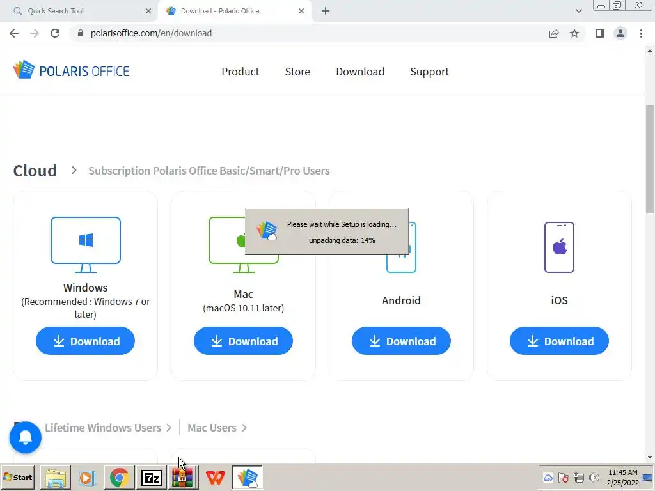The width and height of the screenshot is (655, 491).
Task: Click the iOS phone icon
Action: pos(559,247)
